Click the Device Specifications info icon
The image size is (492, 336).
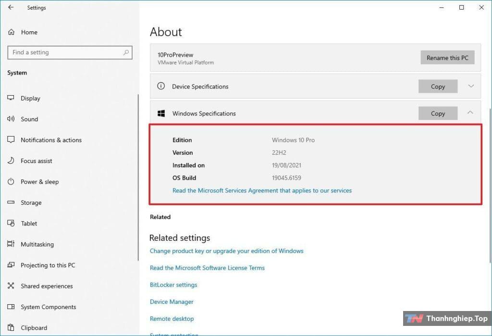[161, 86]
